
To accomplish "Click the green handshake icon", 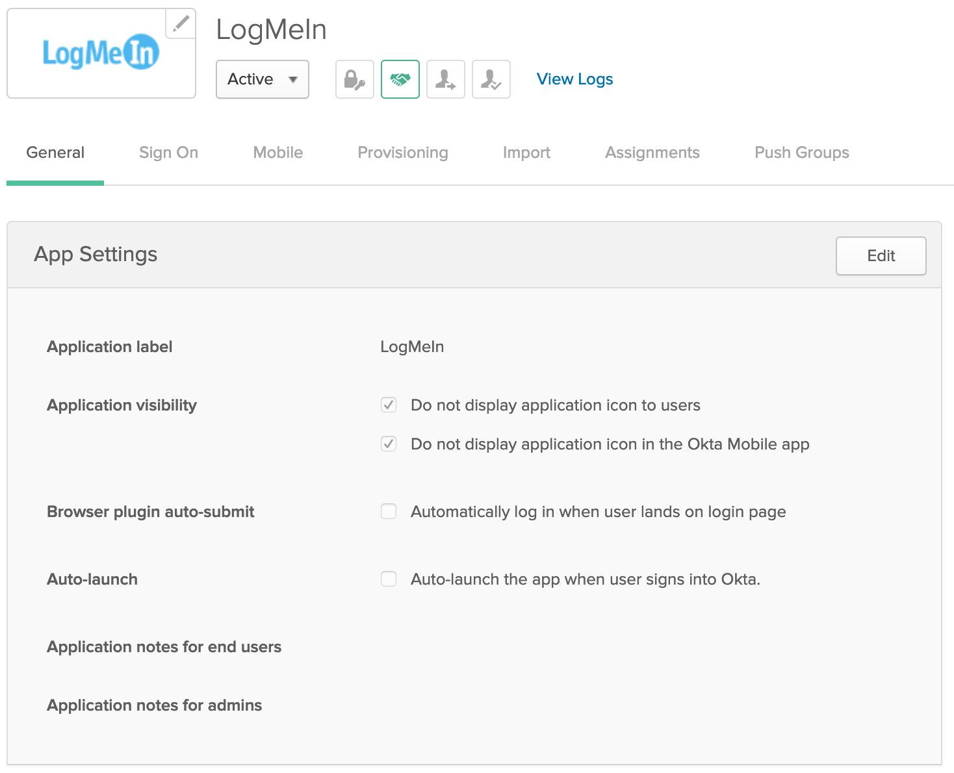I will click(400, 79).
